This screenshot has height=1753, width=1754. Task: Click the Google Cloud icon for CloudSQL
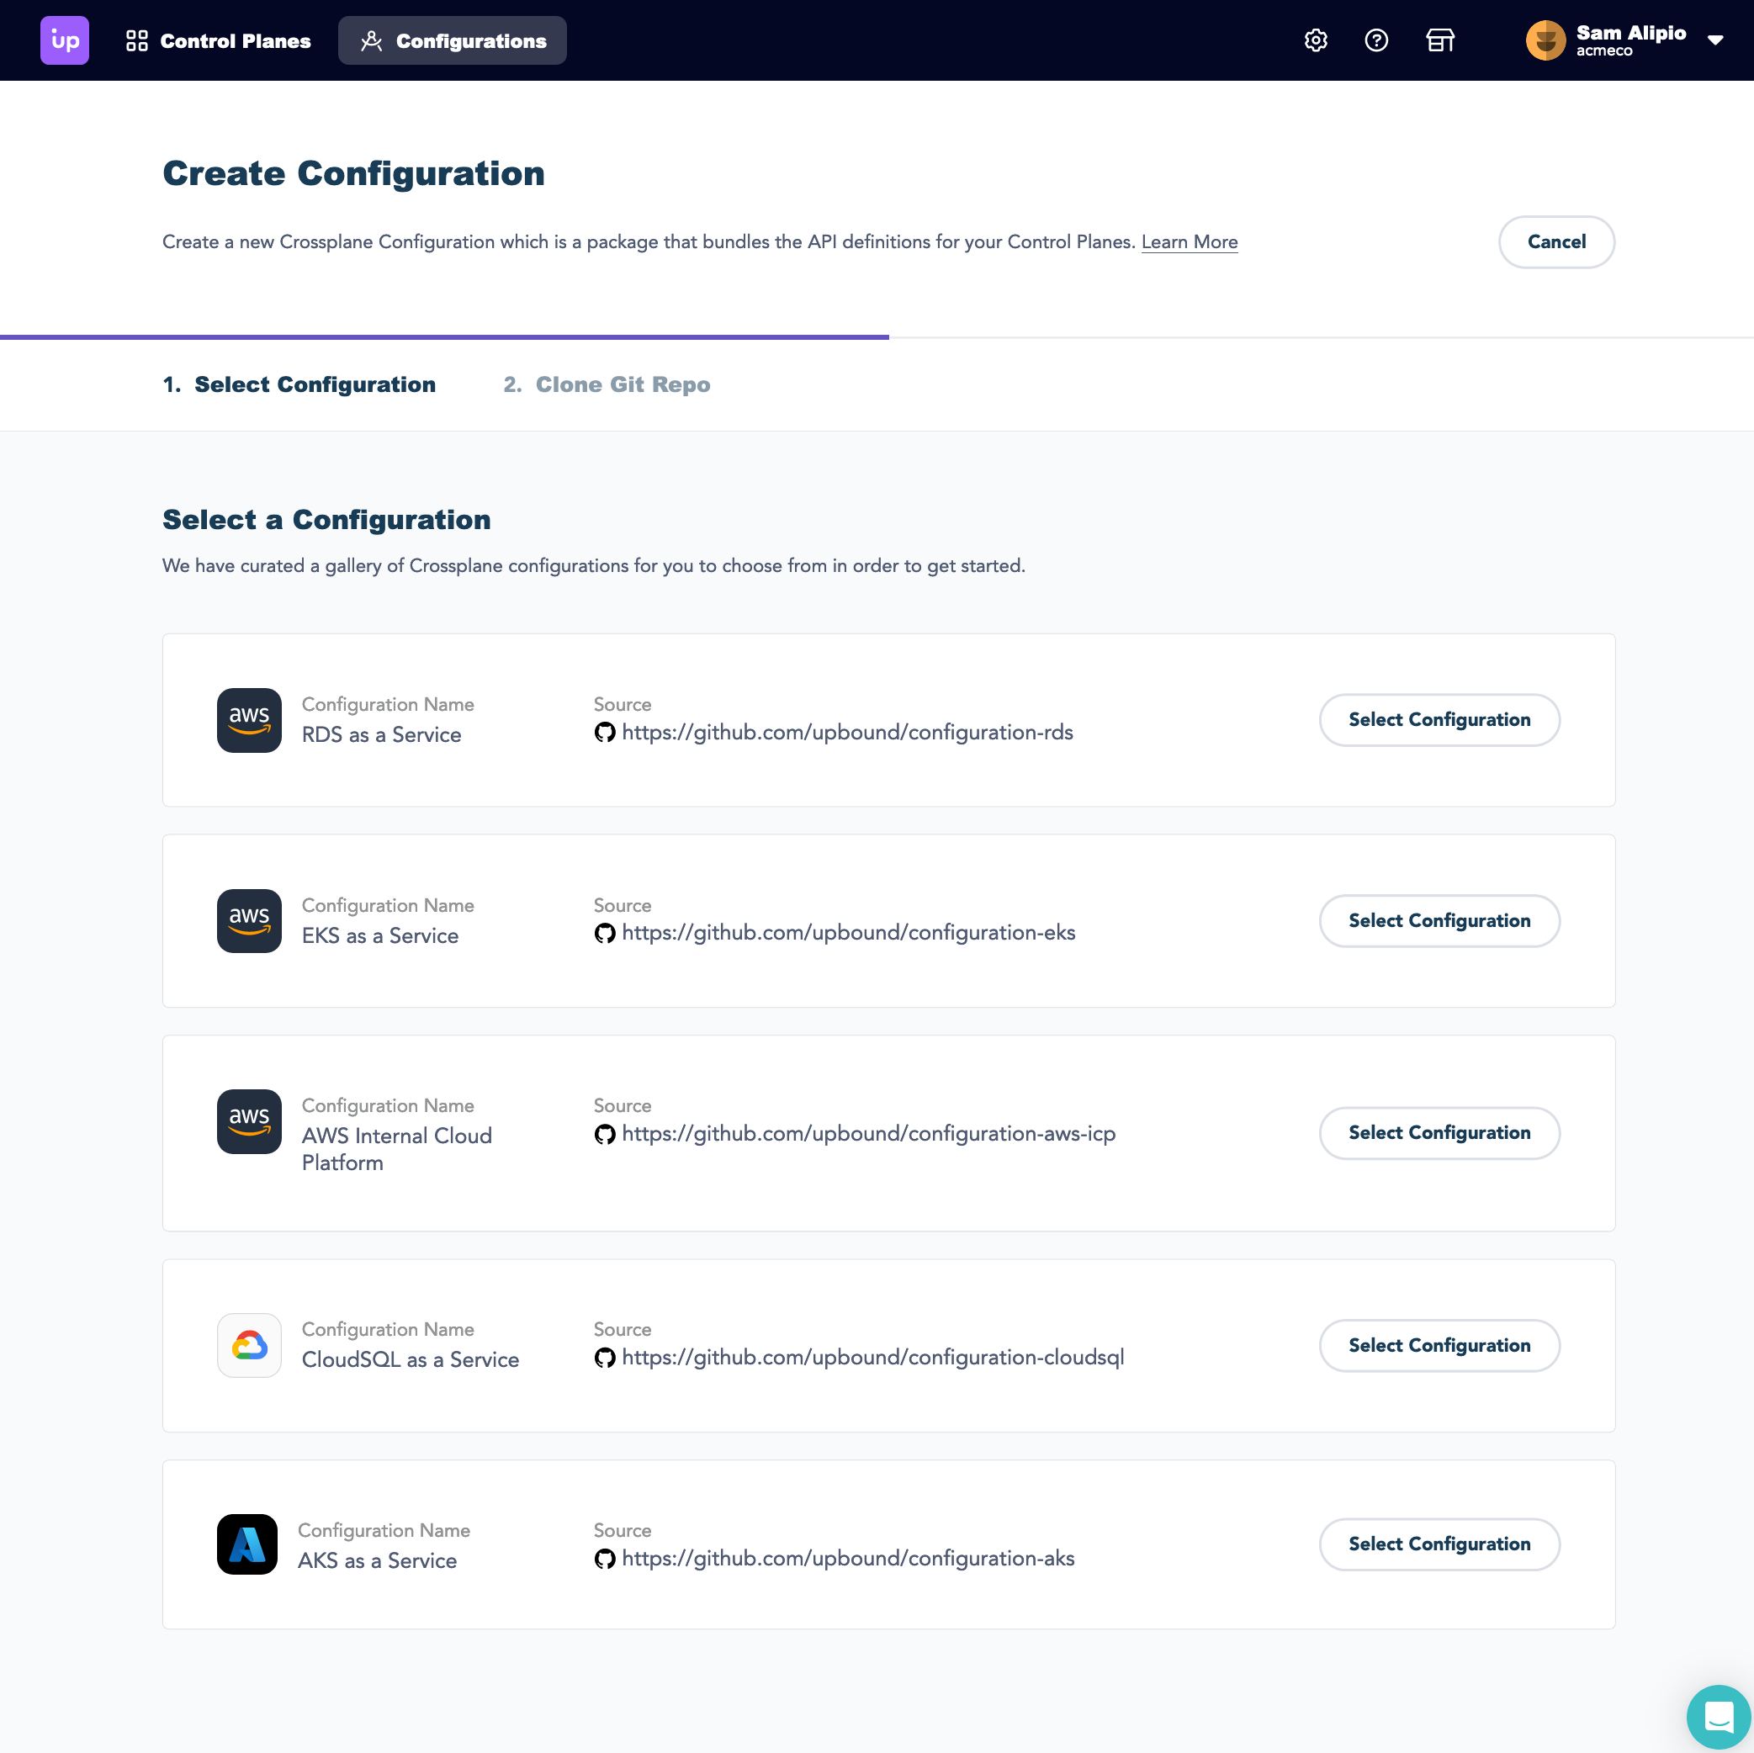[x=249, y=1345]
